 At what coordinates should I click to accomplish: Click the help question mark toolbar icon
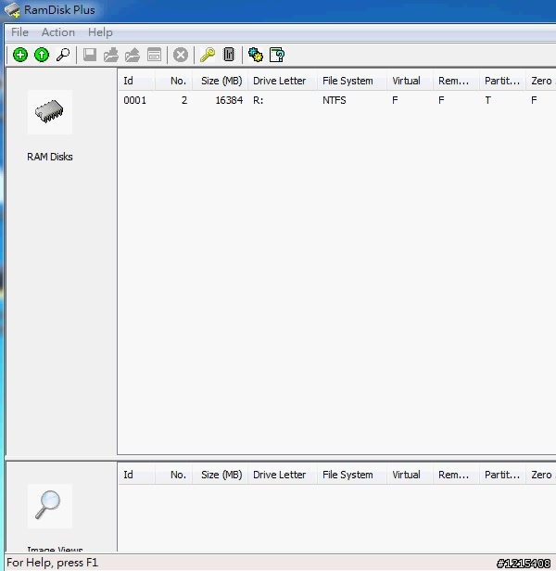(x=277, y=55)
